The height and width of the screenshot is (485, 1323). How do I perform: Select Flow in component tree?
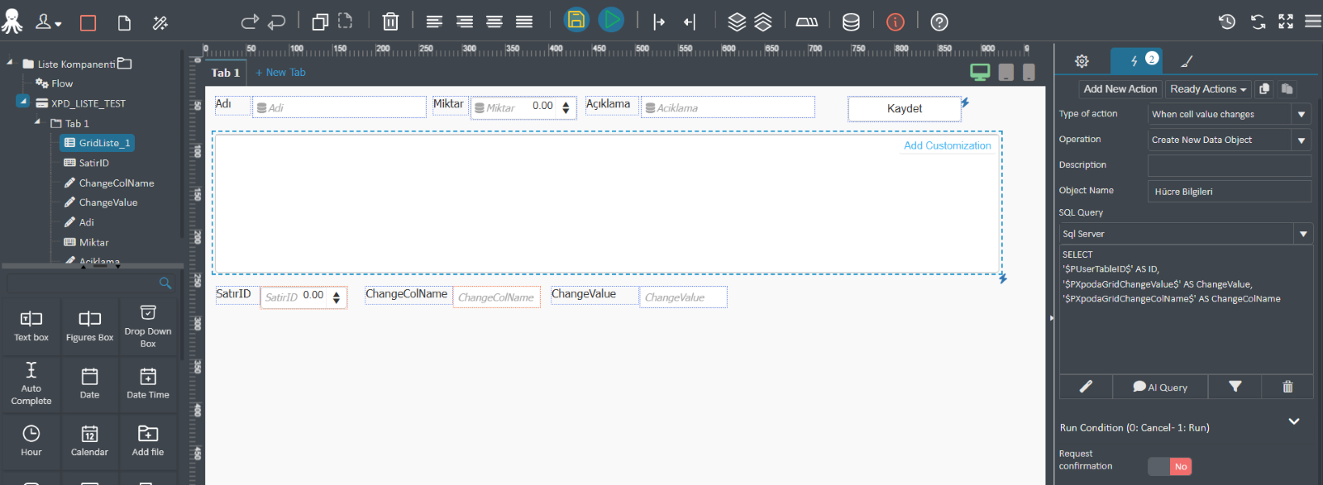55,83
